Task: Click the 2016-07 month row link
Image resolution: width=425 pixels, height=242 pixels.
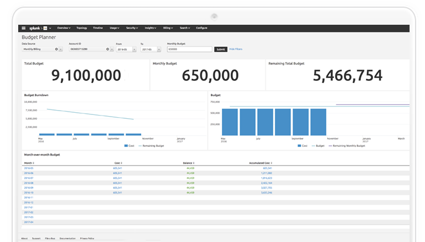Action: (29, 178)
